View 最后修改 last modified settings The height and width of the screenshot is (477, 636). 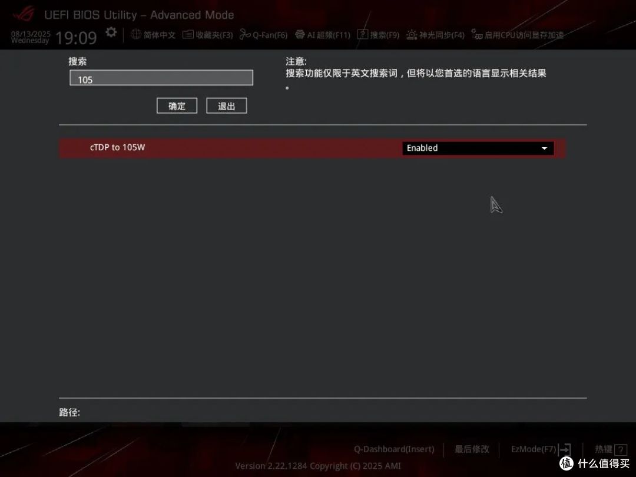tap(472, 449)
